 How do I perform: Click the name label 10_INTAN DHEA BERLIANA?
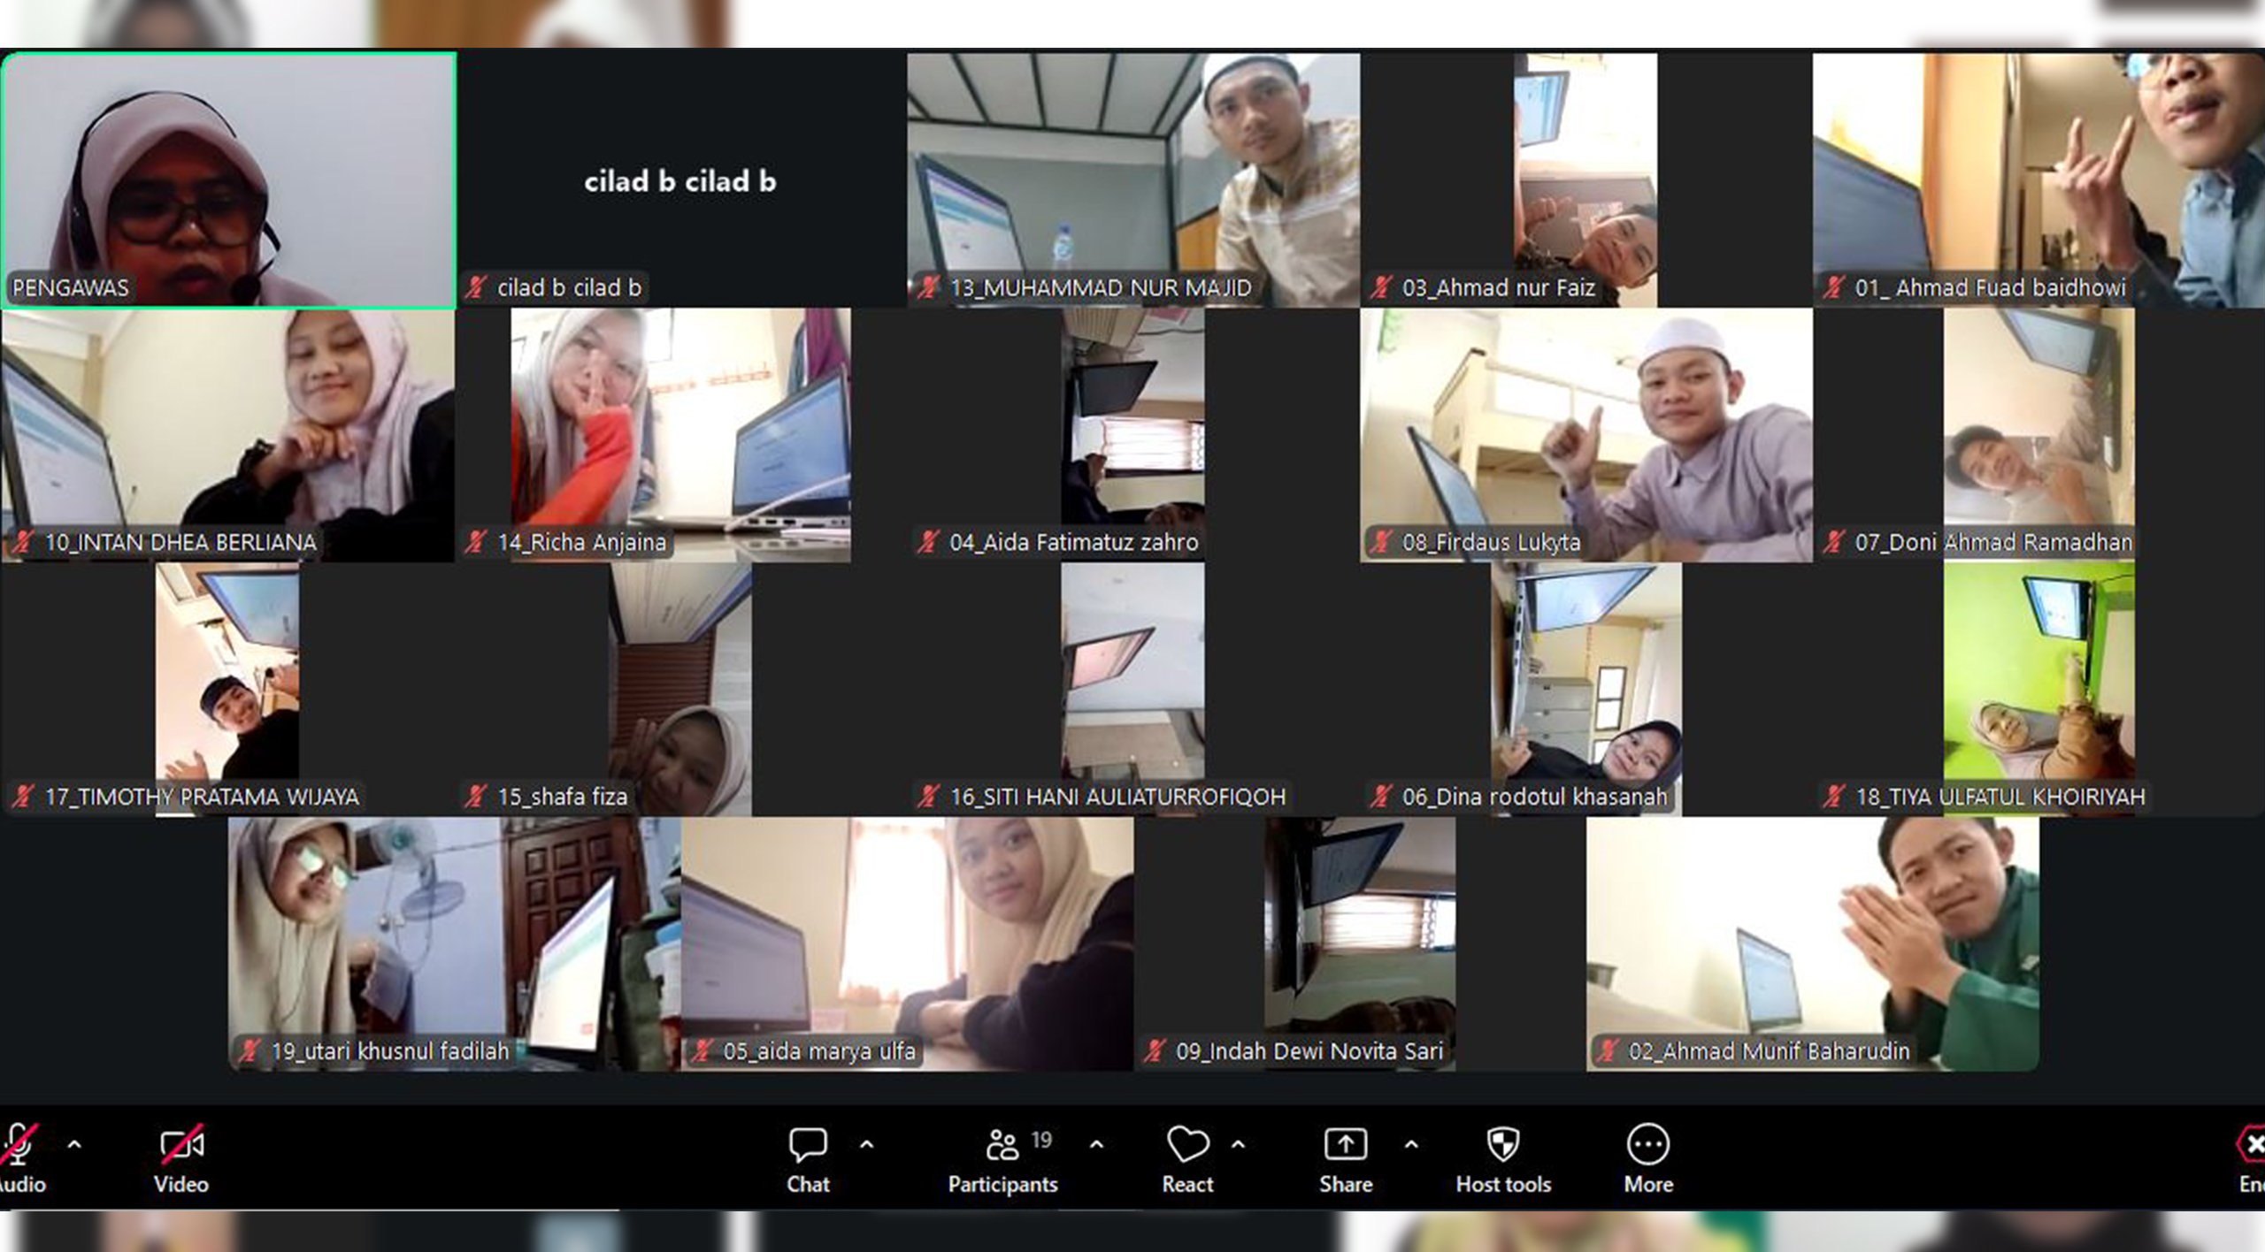180,542
